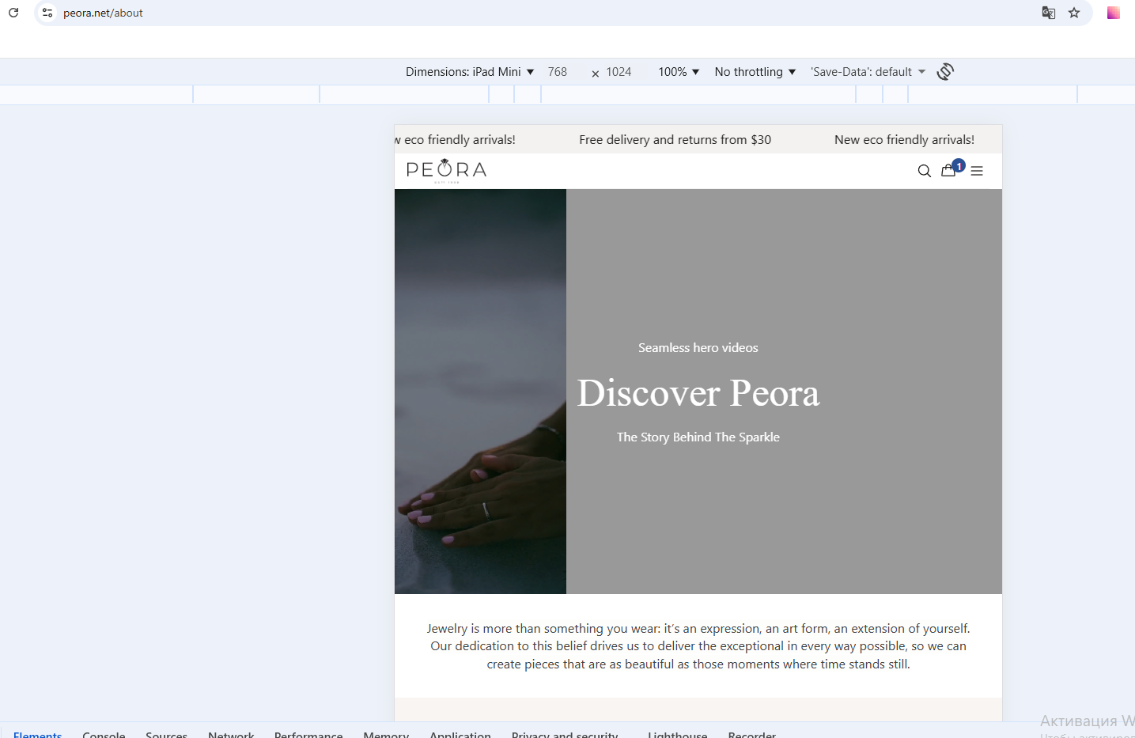
Task: Open the shopping bag cart icon
Action: click(948, 170)
